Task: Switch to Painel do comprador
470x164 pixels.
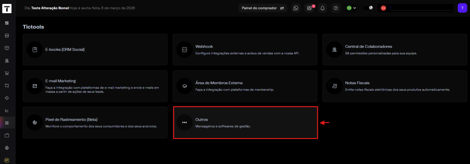Action: (262, 8)
